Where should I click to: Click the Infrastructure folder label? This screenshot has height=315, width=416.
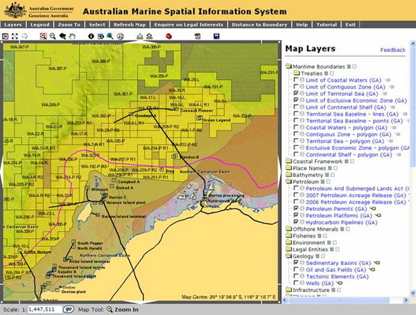click(x=311, y=290)
